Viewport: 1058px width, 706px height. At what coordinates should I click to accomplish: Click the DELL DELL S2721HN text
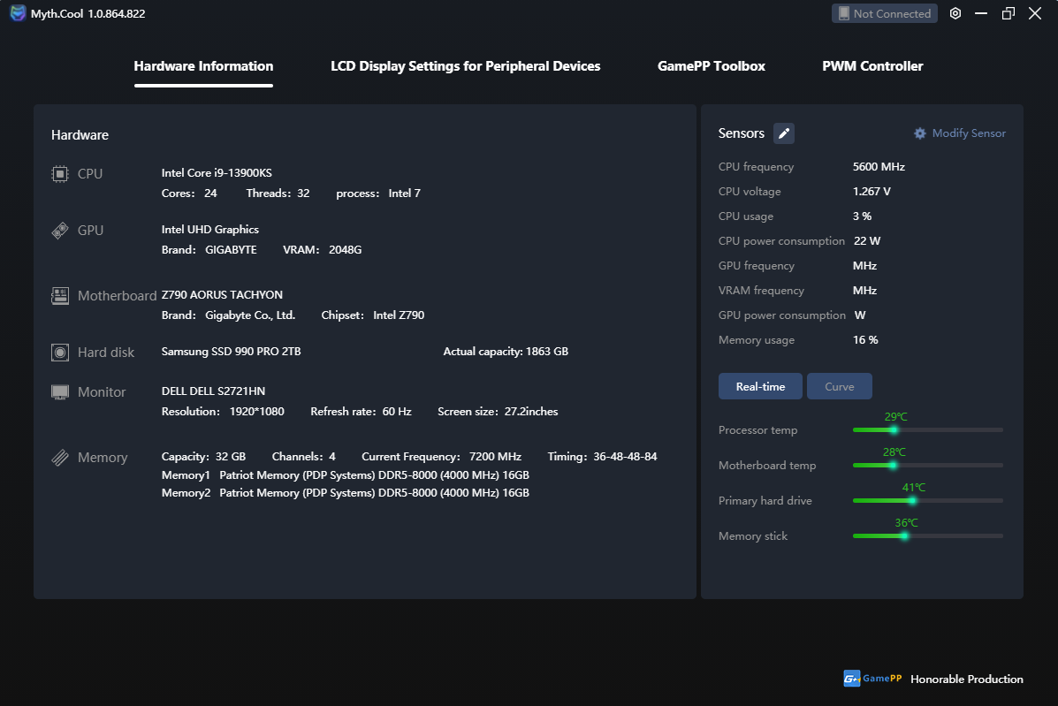[213, 391]
